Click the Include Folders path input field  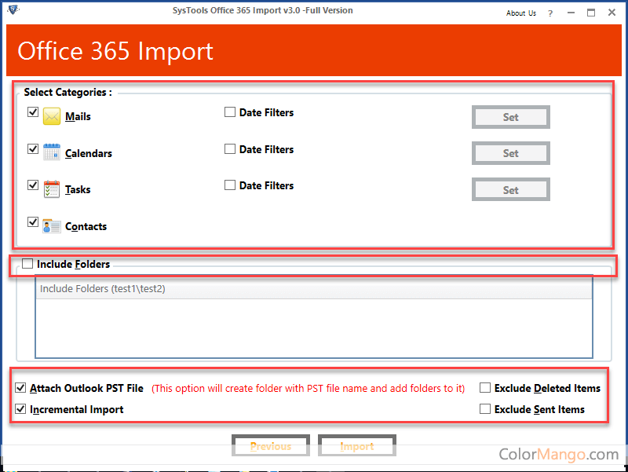click(314, 289)
